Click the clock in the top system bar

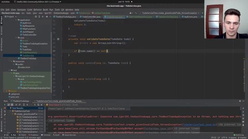click(x=124, y=2)
